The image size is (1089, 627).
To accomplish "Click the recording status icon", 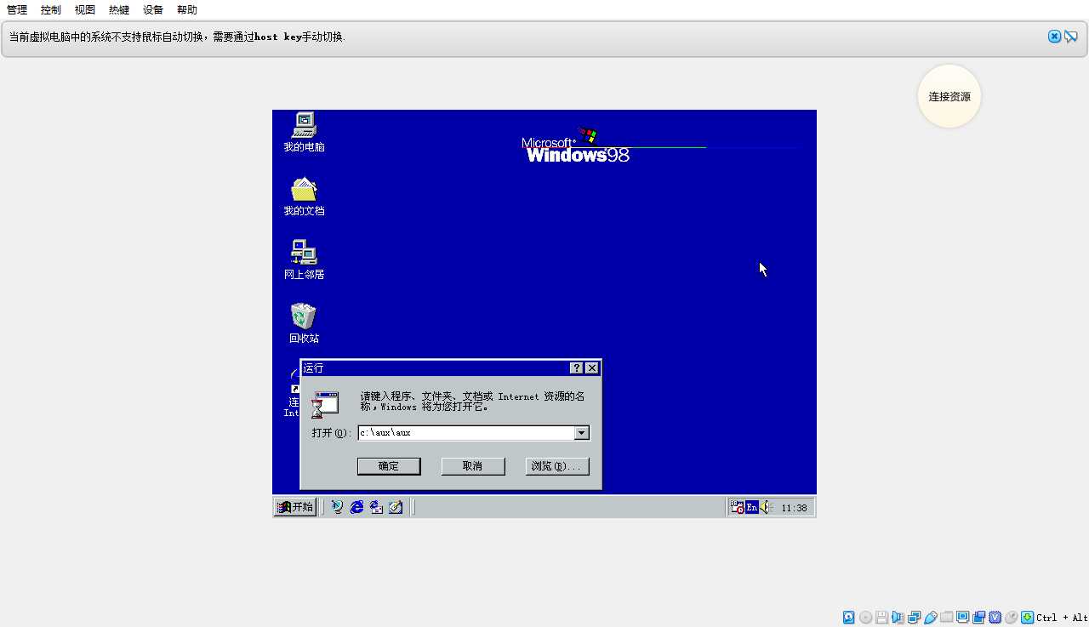I will (x=979, y=618).
